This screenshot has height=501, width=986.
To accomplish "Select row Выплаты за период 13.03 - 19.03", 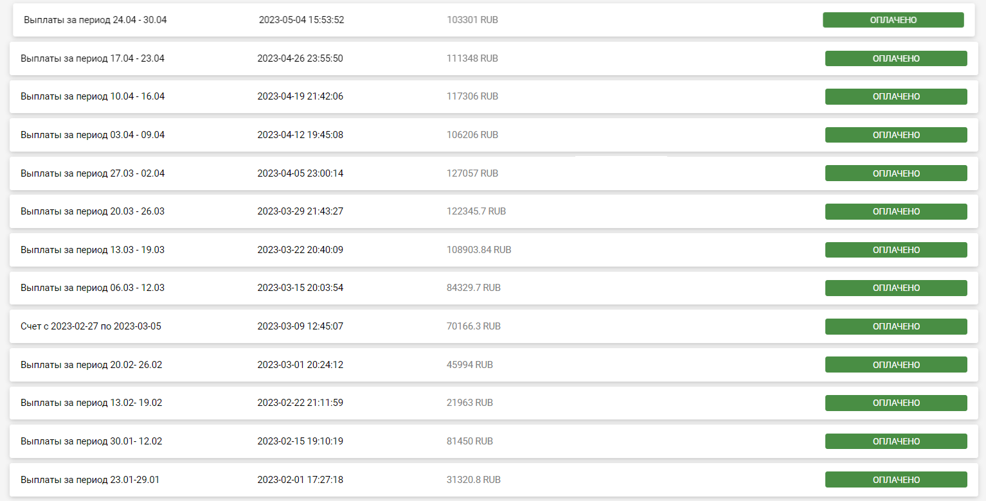I will point(494,250).
